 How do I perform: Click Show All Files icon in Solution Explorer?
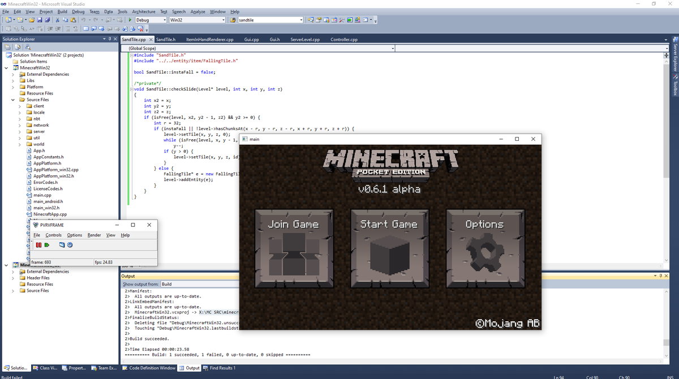pos(17,47)
